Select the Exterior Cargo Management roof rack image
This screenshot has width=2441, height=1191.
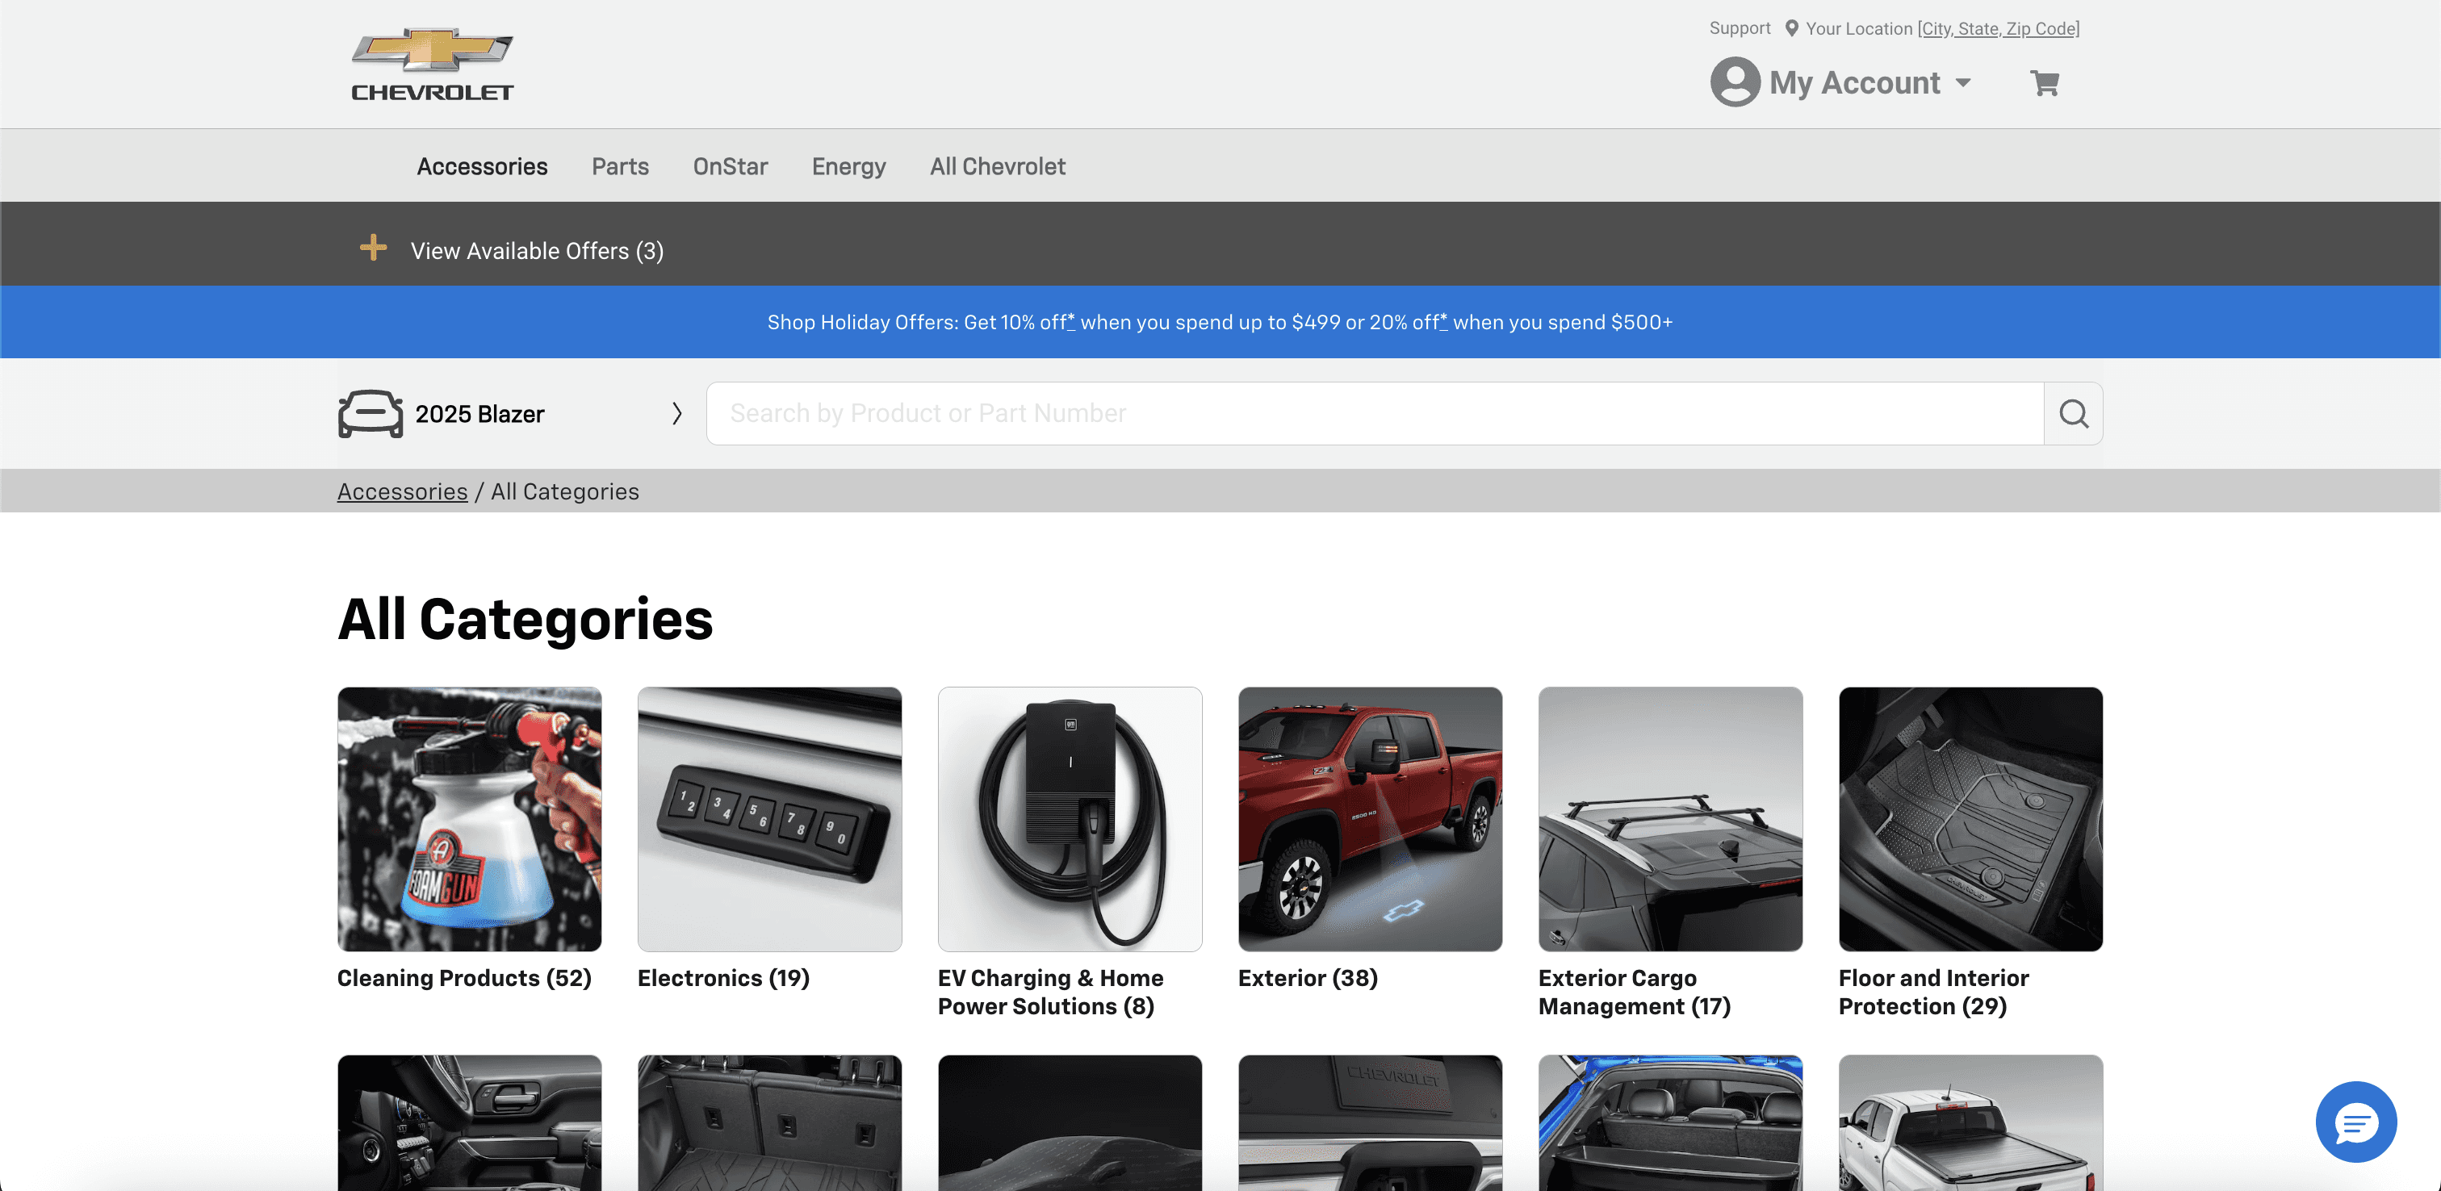1669,819
